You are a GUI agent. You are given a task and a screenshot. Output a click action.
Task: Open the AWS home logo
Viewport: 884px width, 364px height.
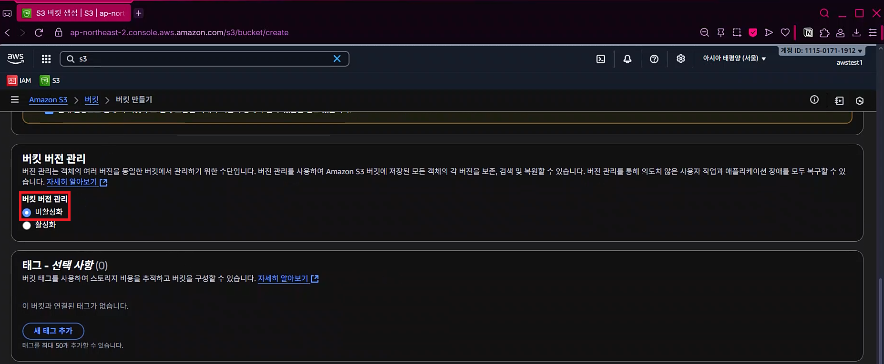tap(15, 59)
